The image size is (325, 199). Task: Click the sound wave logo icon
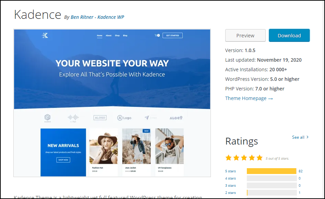pyautogui.click(x=73, y=117)
